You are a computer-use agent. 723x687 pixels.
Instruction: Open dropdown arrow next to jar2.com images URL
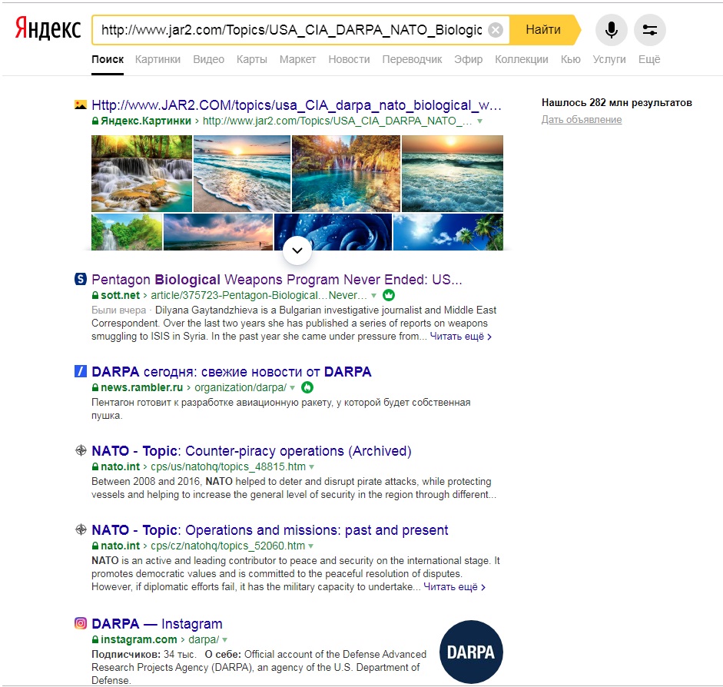pos(480,121)
